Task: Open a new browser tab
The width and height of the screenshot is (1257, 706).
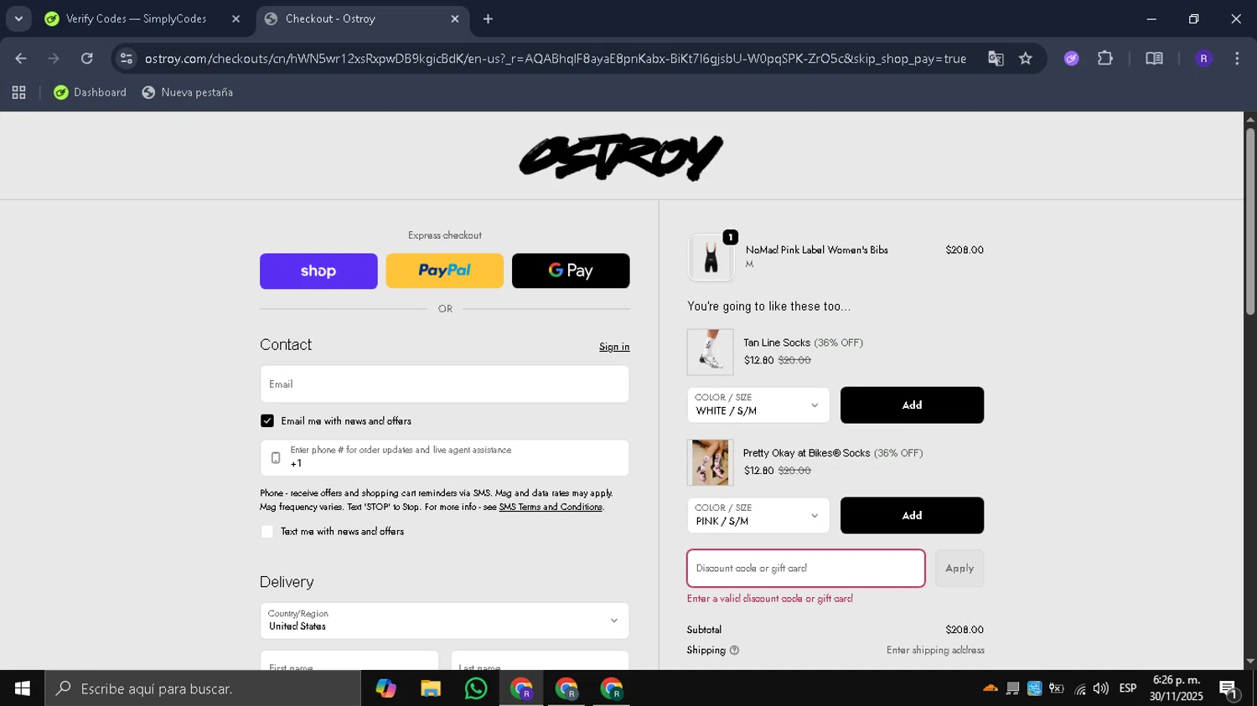Action: coord(489,18)
